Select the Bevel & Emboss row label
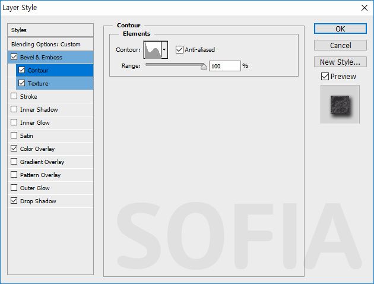Image resolution: width=374 pixels, height=284 pixels. click(x=41, y=57)
